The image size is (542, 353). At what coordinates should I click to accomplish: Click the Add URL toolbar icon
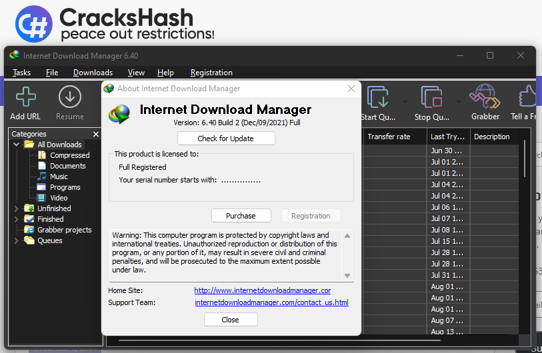pos(25,97)
